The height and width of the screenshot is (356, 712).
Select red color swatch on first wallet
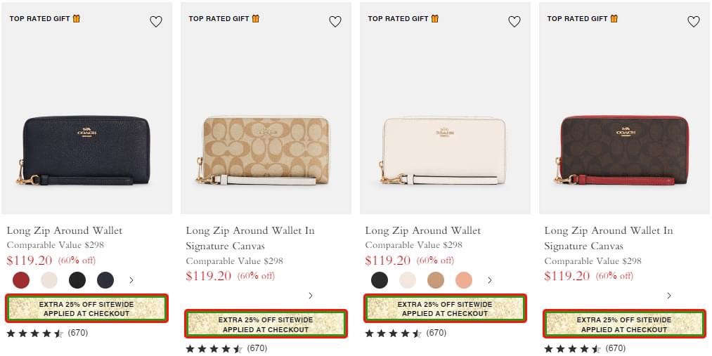pyautogui.click(x=21, y=280)
